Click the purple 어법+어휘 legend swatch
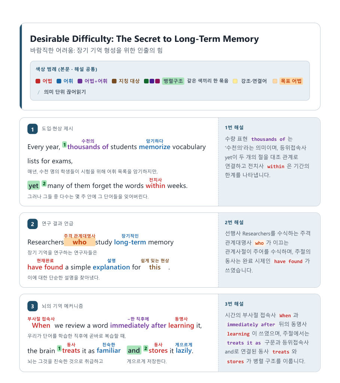Viewport: 340px width, 383px height. (80, 81)
